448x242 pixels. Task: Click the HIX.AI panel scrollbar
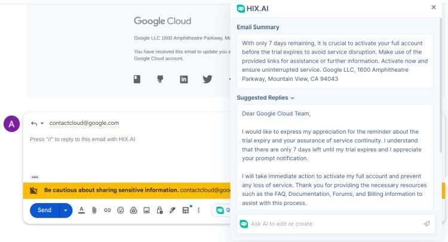(440, 85)
